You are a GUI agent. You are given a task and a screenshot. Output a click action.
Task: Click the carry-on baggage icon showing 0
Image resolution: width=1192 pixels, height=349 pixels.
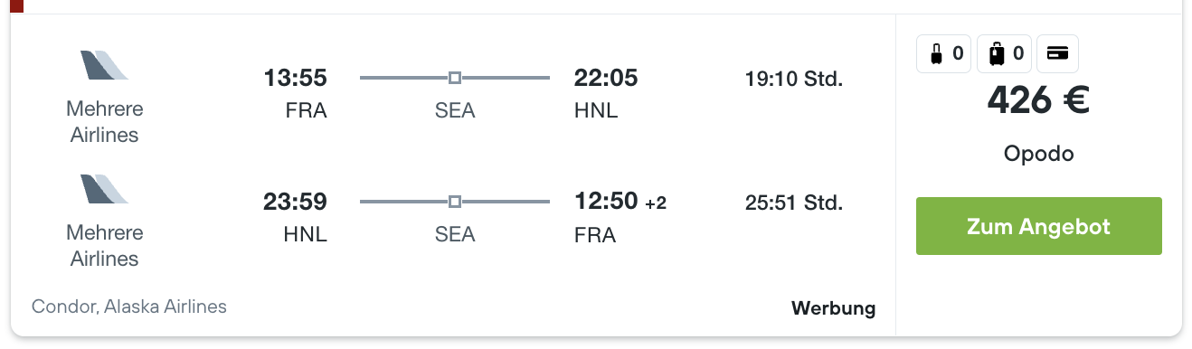click(x=944, y=54)
